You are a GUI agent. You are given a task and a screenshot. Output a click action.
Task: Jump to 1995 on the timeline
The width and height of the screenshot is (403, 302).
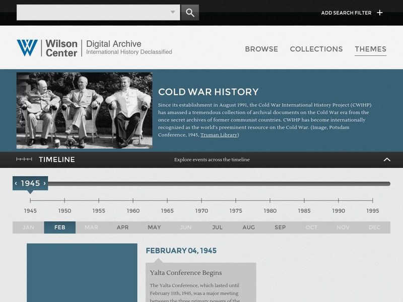[x=373, y=210]
